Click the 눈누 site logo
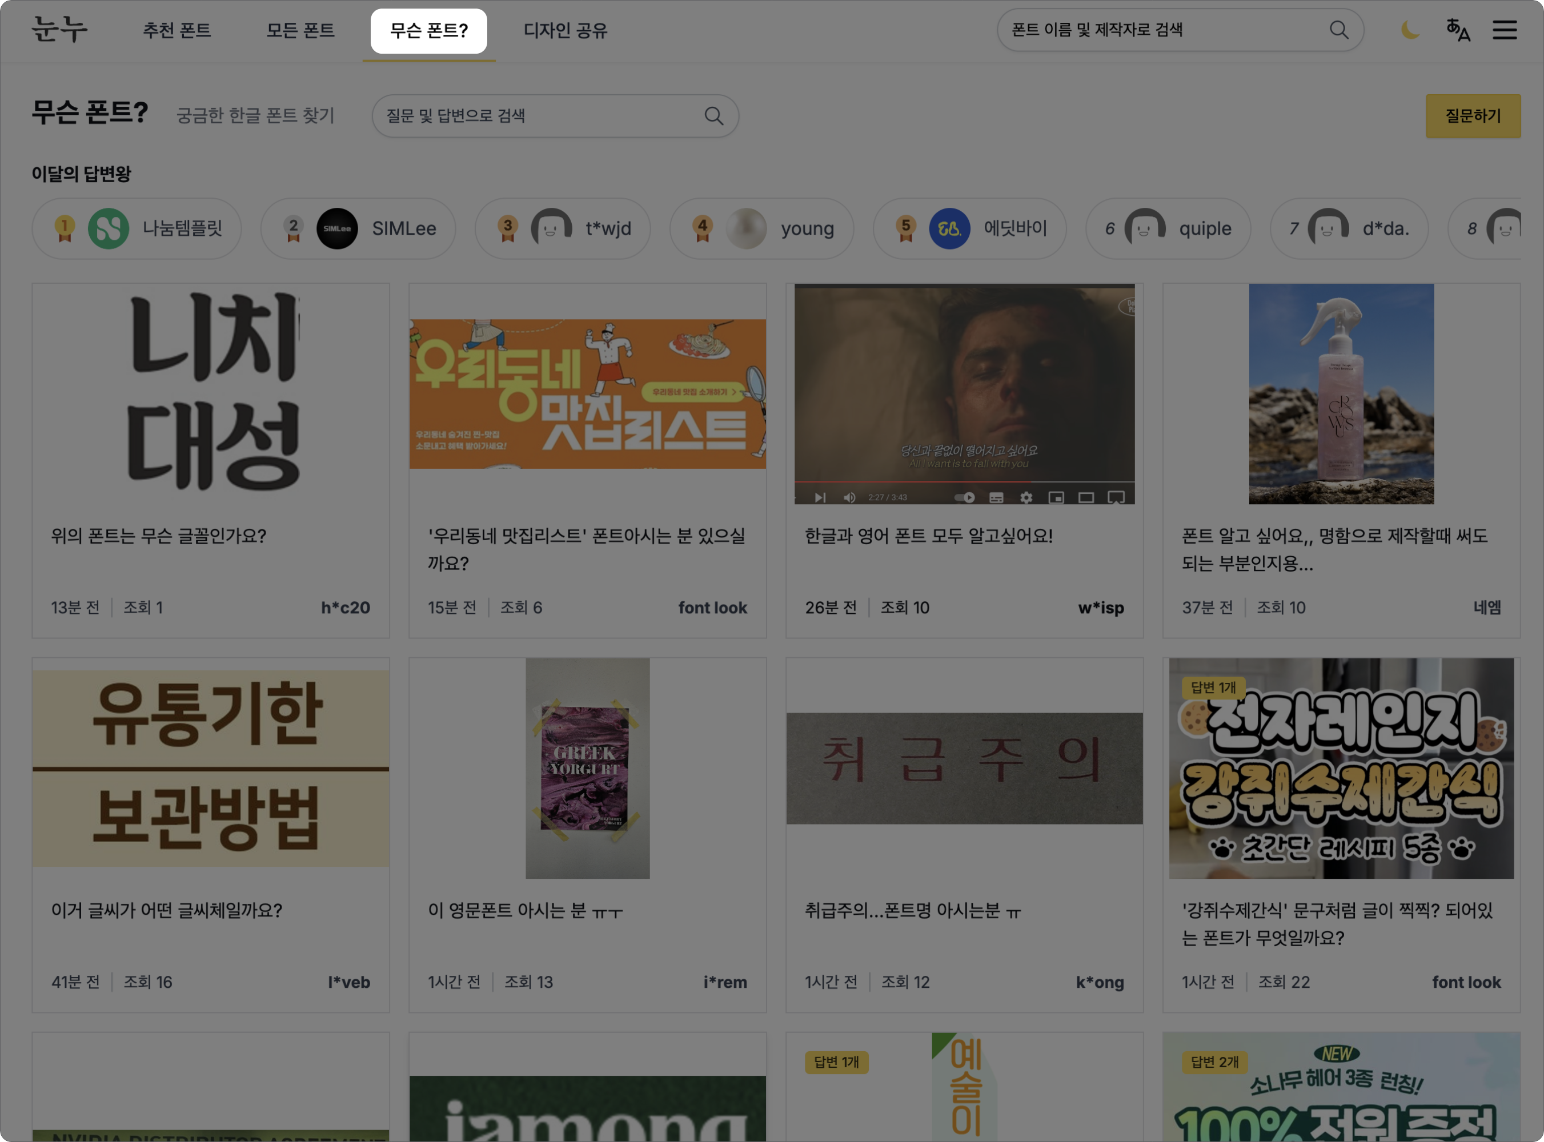Viewport: 1544px width, 1142px height. 60,30
